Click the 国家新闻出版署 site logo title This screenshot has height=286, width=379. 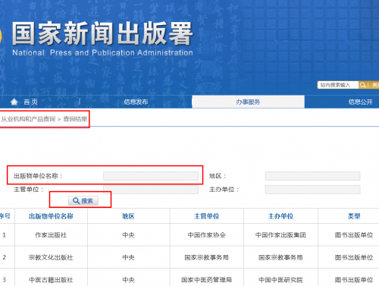[102, 33]
